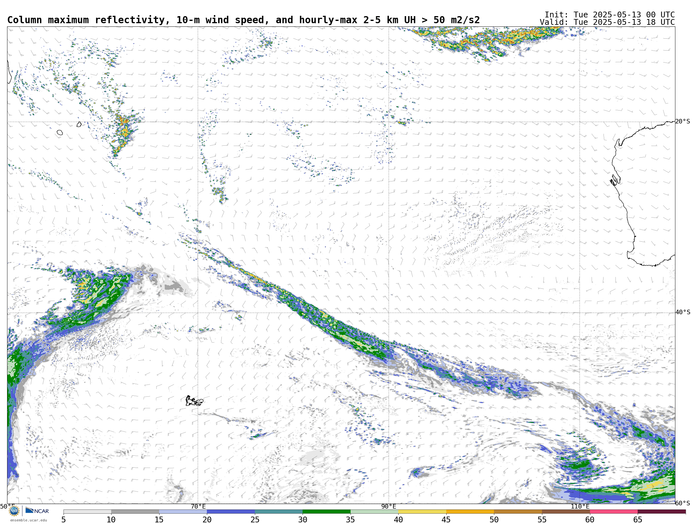Click the NSF logo icon
Screen dimensions: 696x524
(x=14, y=511)
